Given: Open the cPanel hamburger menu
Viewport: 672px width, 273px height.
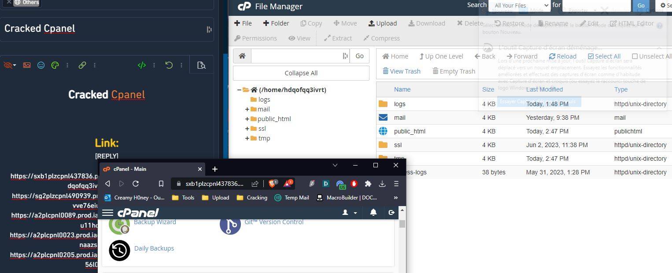Looking at the screenshot, I should (107, 213).
